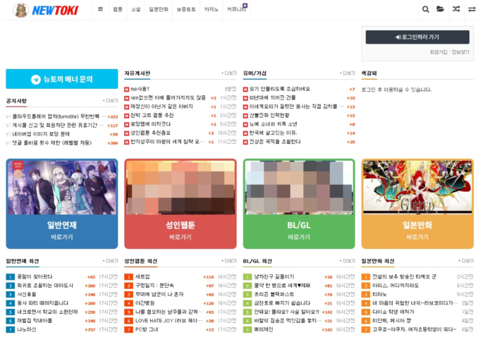The height and width of the screenshot is (342, 480).
Task: Open the hamburger menu icon
Action: (100, 9)
